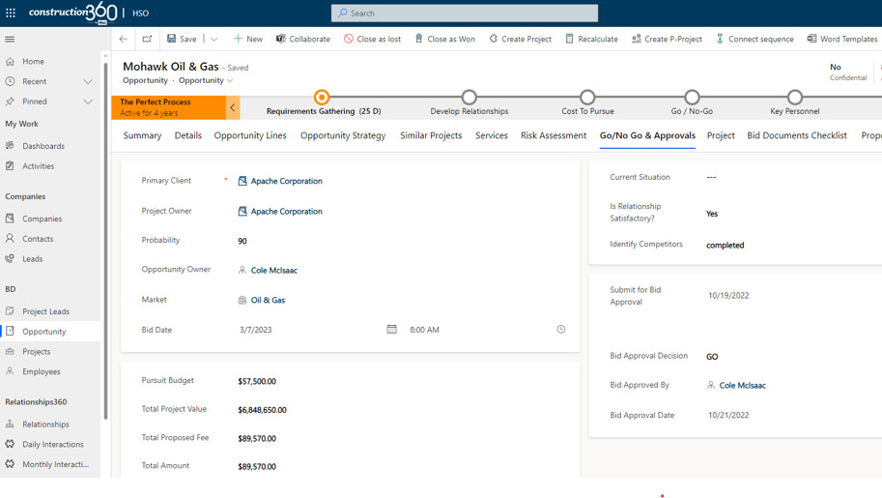Select the Cost To Pursue stage
Image resolution: width=882 pixels, height=498 pixels.
[587, 98]
